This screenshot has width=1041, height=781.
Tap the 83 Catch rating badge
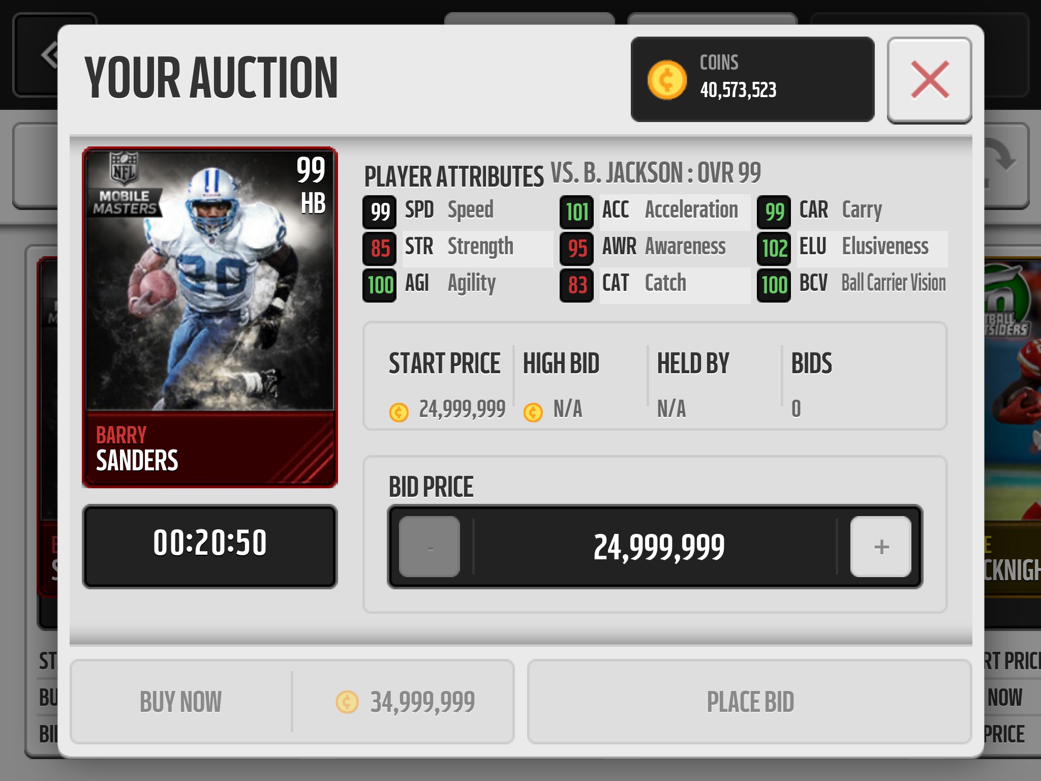point(577,285)
